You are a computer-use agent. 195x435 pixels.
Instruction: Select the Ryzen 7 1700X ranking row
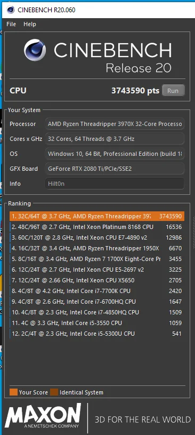coord(97,259)
